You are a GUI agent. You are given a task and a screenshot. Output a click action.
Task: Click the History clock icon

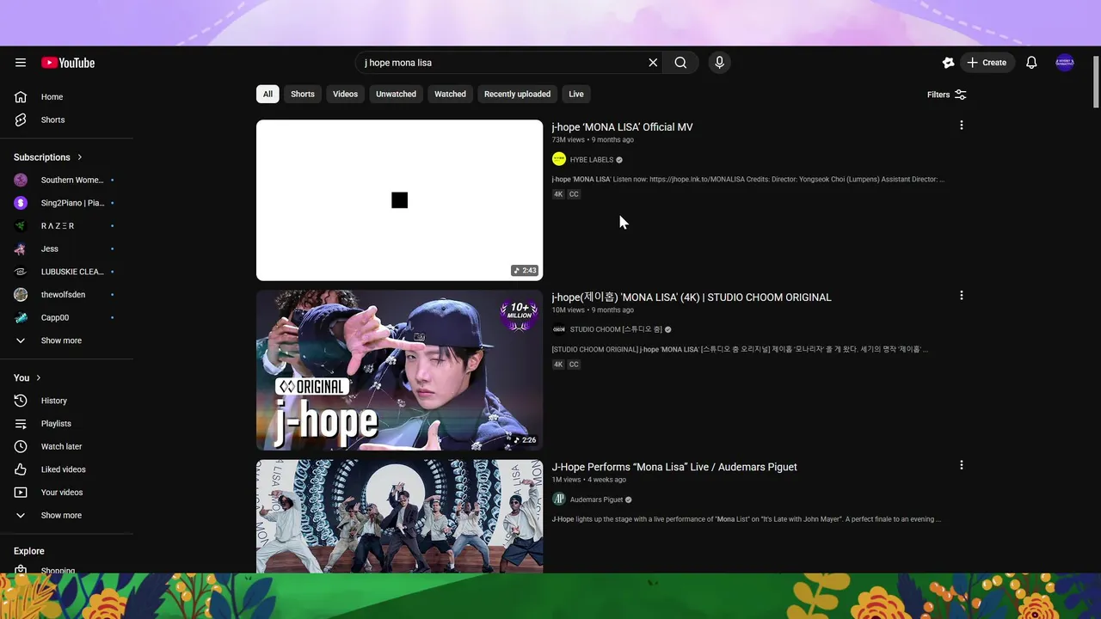(21, 401)
